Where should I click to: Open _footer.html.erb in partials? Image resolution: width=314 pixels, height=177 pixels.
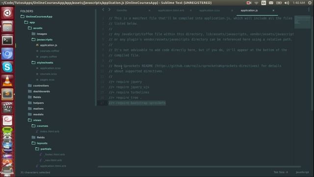coord(54,154)
